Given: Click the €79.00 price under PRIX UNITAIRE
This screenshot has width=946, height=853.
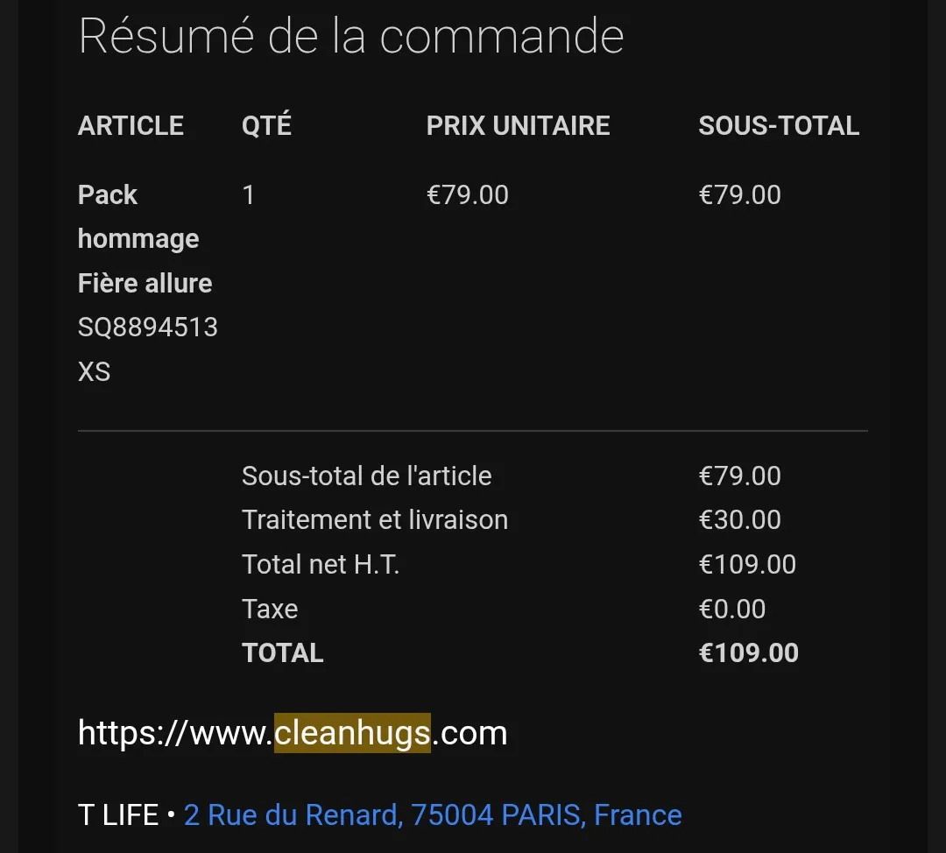Looking at the screenshot, I should click(467, 194).
